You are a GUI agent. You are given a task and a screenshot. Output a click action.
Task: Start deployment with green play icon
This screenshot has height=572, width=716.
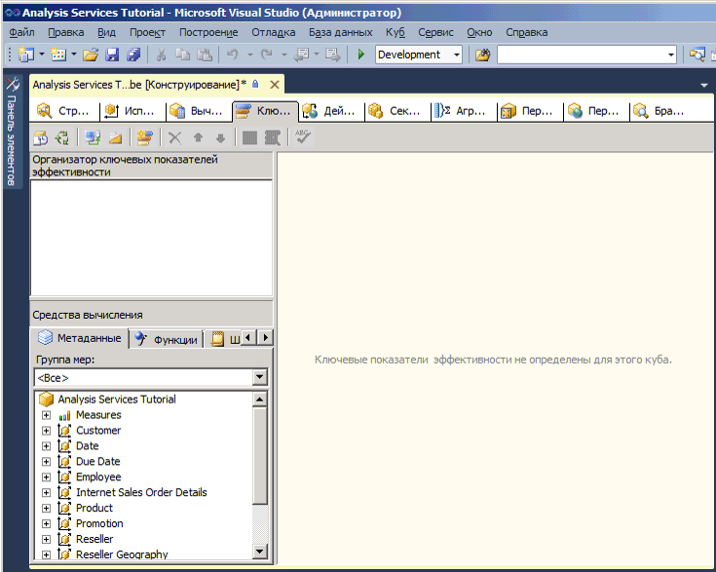pyautogui.click(x=360, y=55)
